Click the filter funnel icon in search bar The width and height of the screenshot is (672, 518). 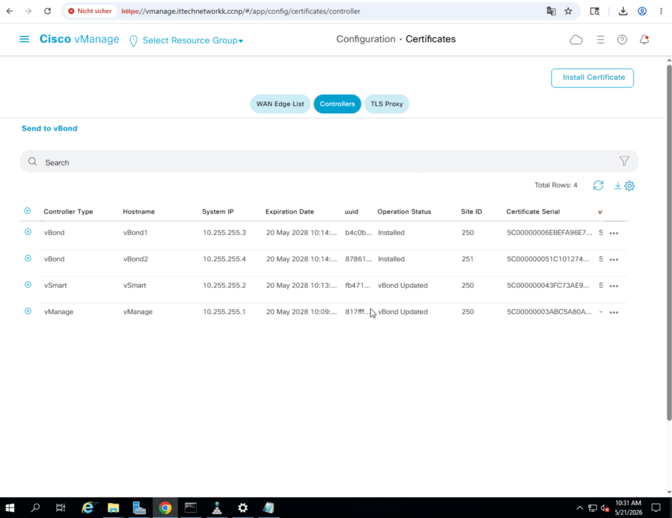624,161
